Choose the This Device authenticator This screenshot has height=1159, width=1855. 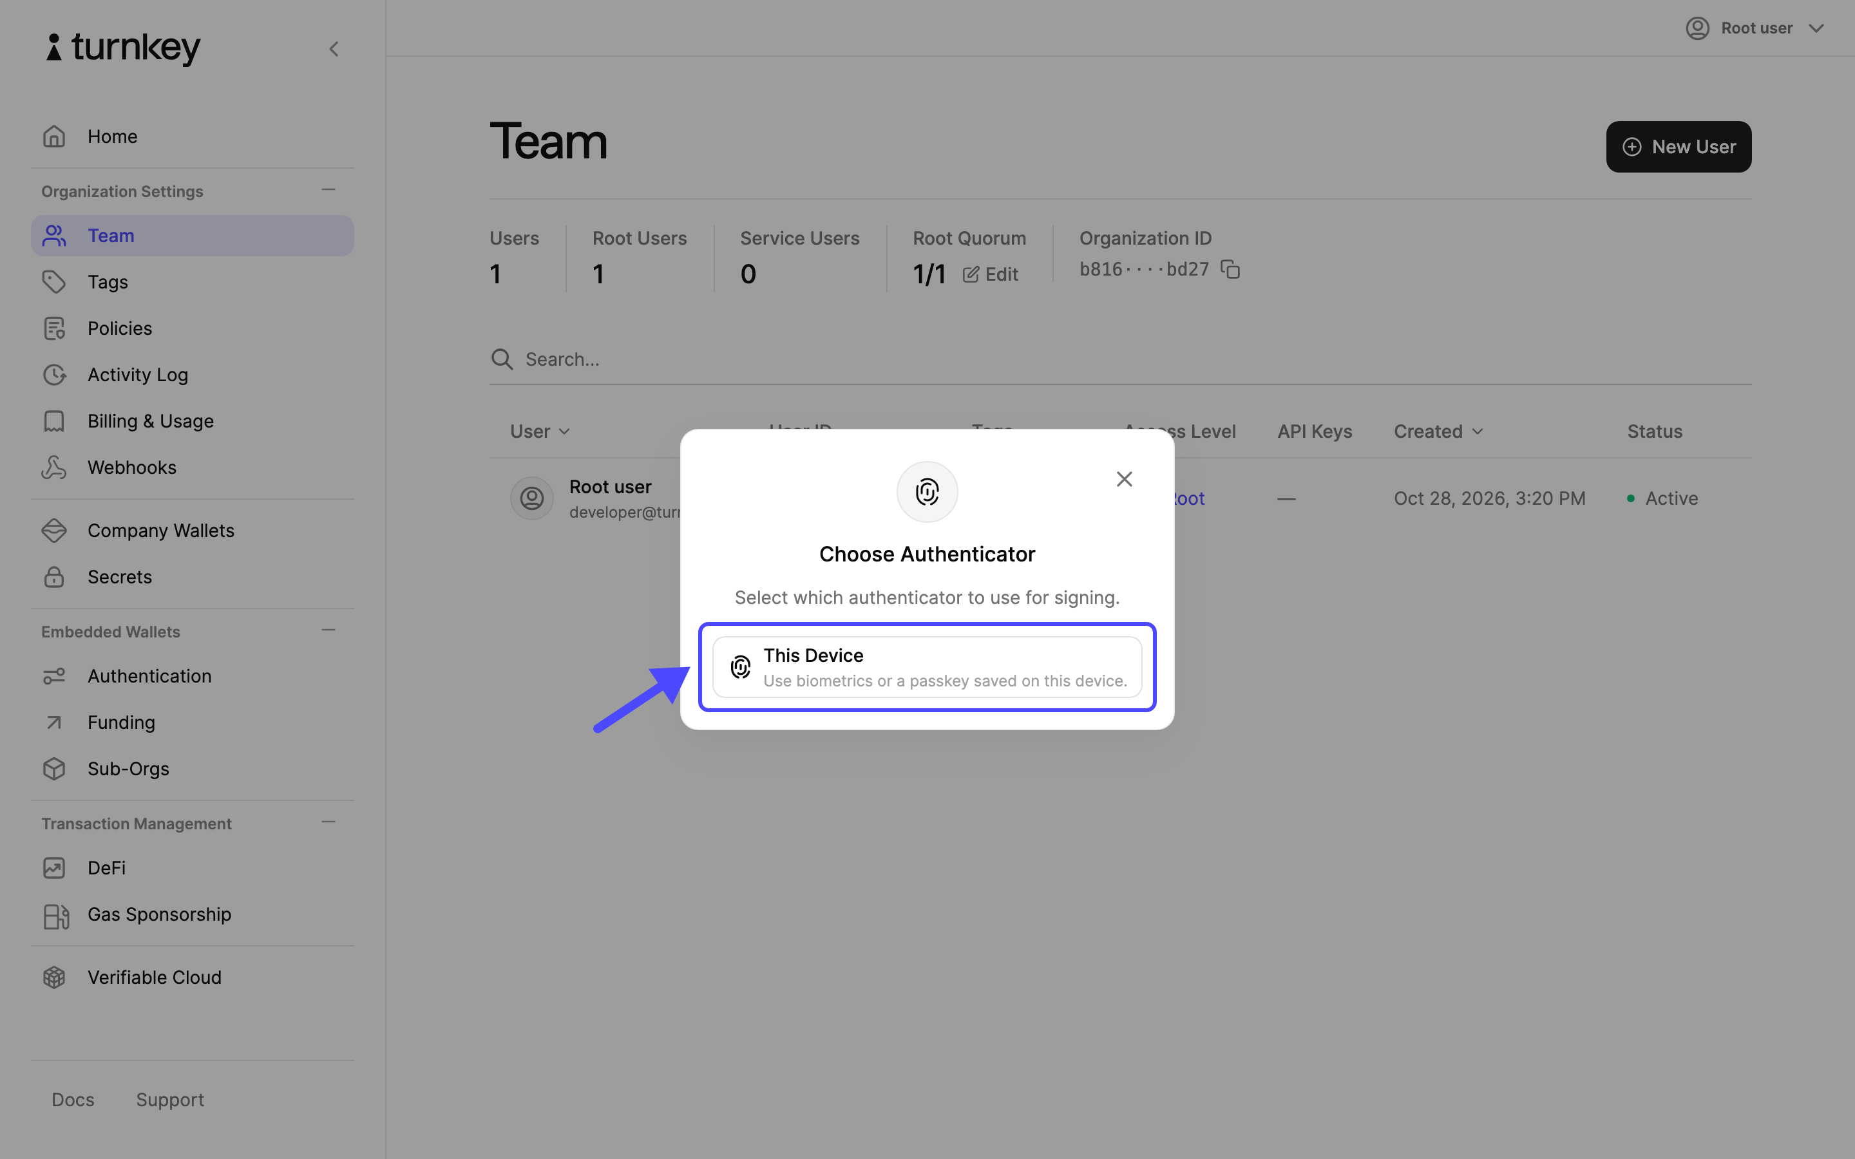927,667
